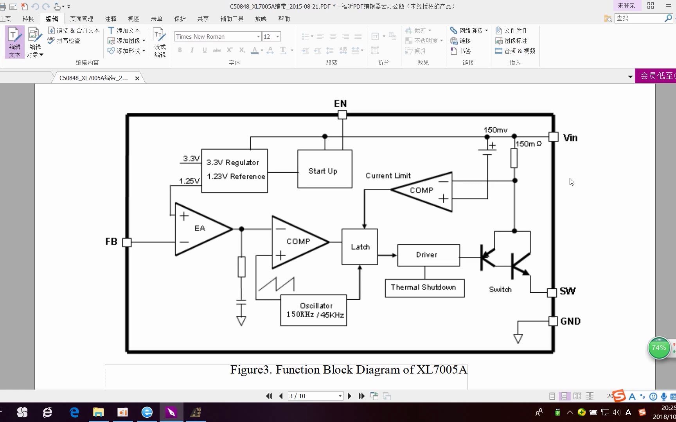Click 链接 & 合并文本 icon
The image size is (676, 422).
51,30
